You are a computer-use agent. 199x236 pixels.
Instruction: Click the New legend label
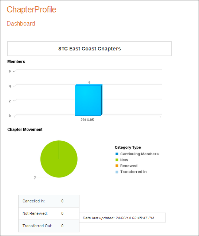(124, 160)
